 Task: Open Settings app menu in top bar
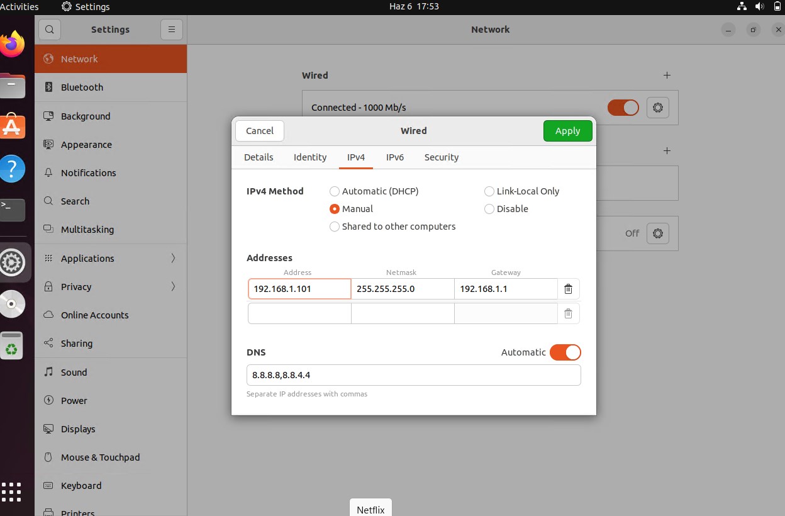pyautogui.click(x=86, y=6)
